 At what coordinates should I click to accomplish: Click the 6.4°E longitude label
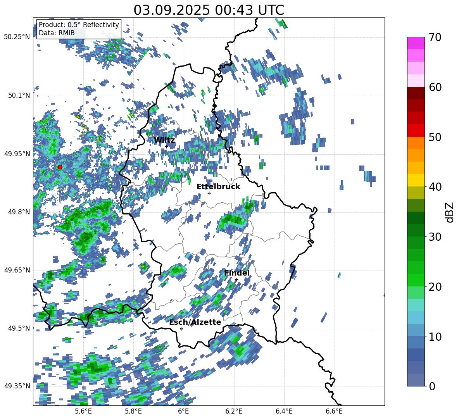click(x=284, y=411)
